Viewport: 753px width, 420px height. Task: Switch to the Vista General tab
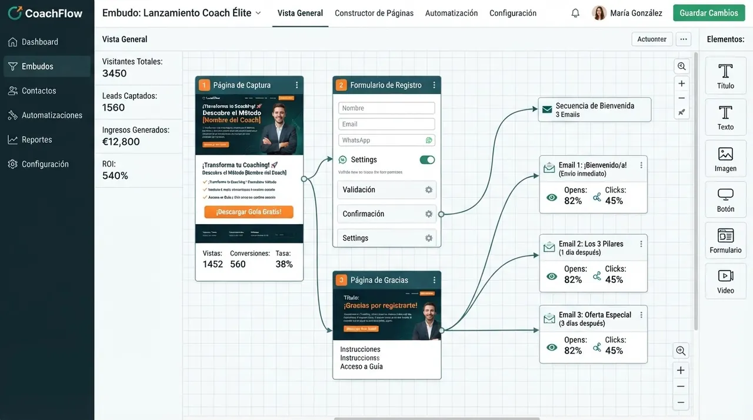point(300,13)
